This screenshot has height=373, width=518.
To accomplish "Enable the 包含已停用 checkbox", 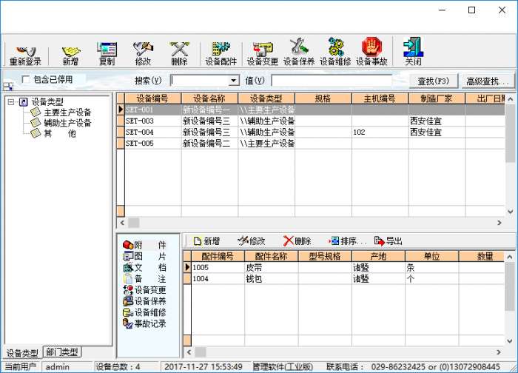I will pos(27,79).
